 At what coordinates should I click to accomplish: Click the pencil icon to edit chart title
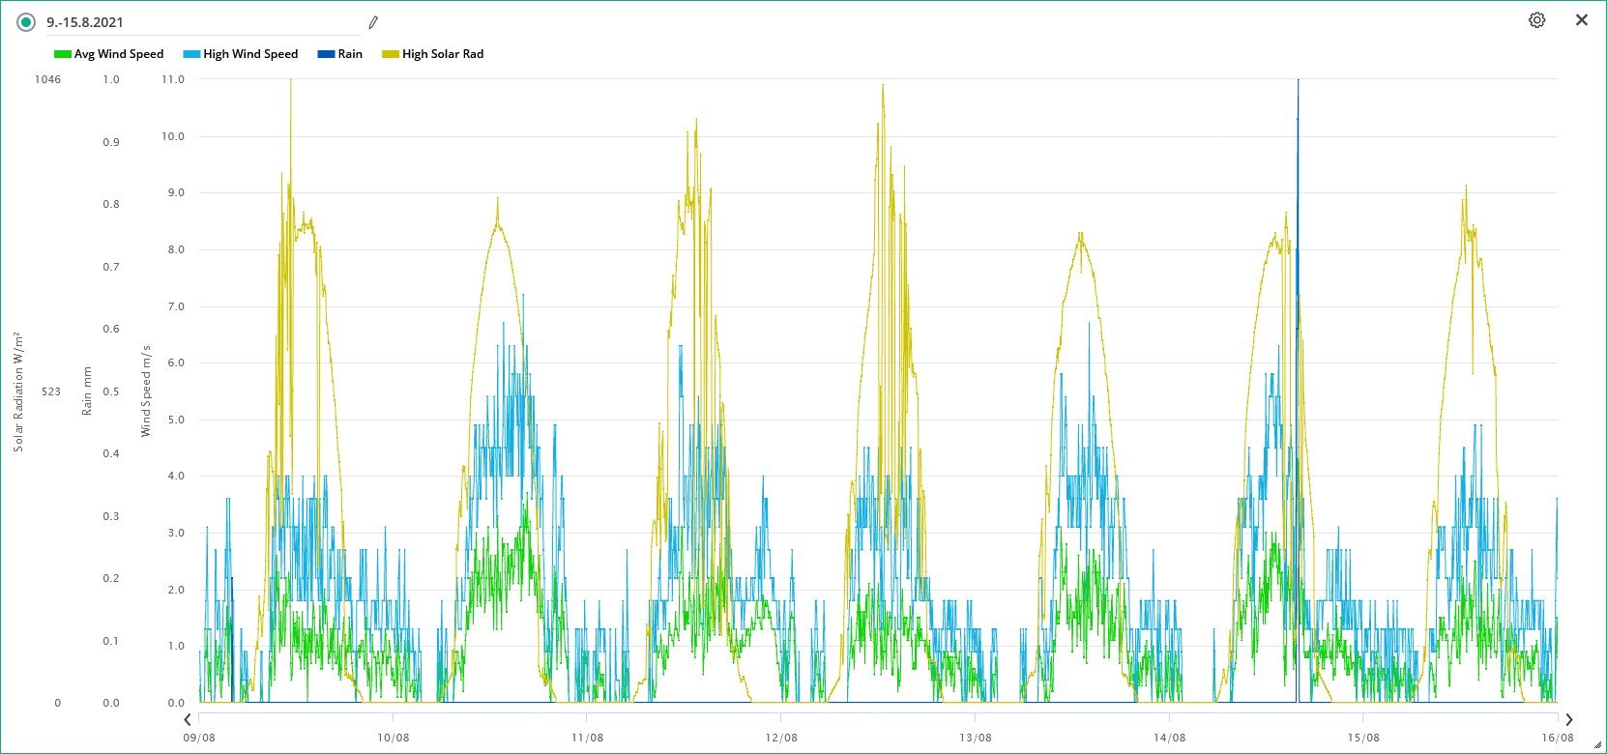[x=373, y=22]
